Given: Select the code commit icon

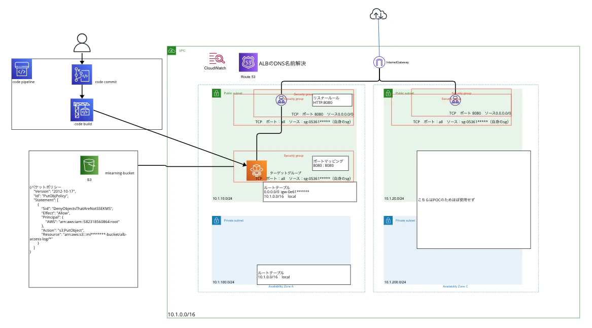Looking at the screenshot, I should point(82,75).
